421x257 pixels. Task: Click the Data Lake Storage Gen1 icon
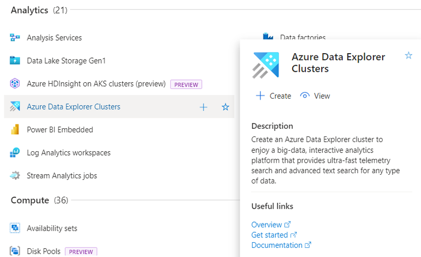tap(15, 61)
